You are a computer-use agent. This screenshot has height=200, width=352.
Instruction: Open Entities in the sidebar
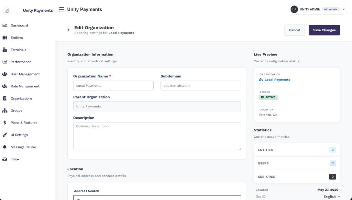[x=17, y=38]
